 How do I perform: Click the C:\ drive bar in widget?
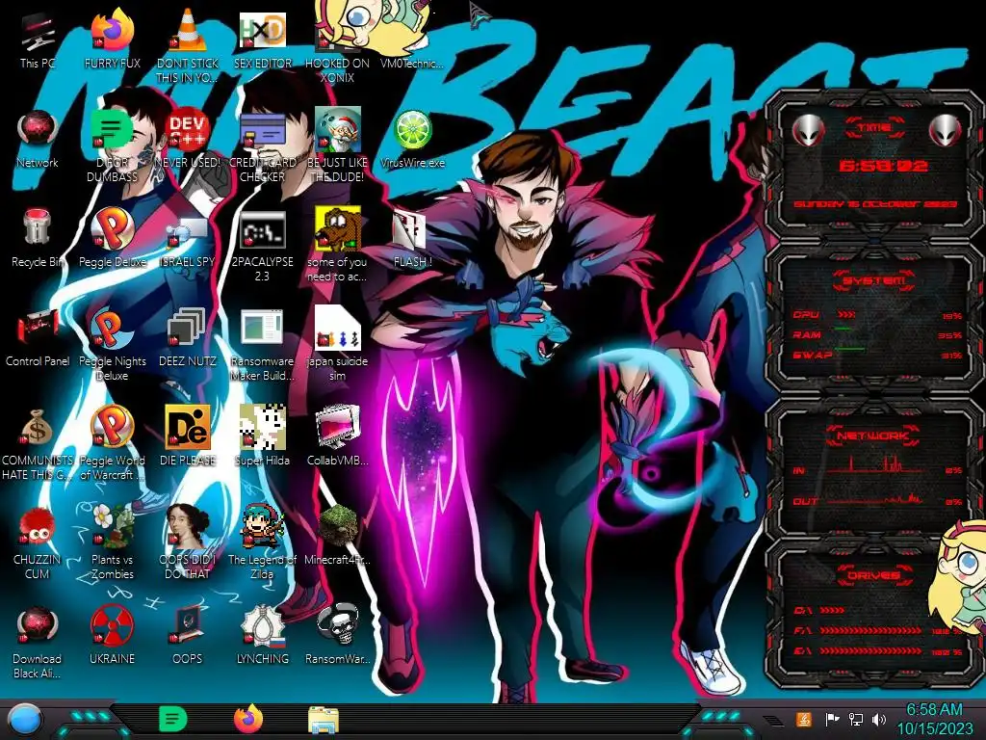832,610
